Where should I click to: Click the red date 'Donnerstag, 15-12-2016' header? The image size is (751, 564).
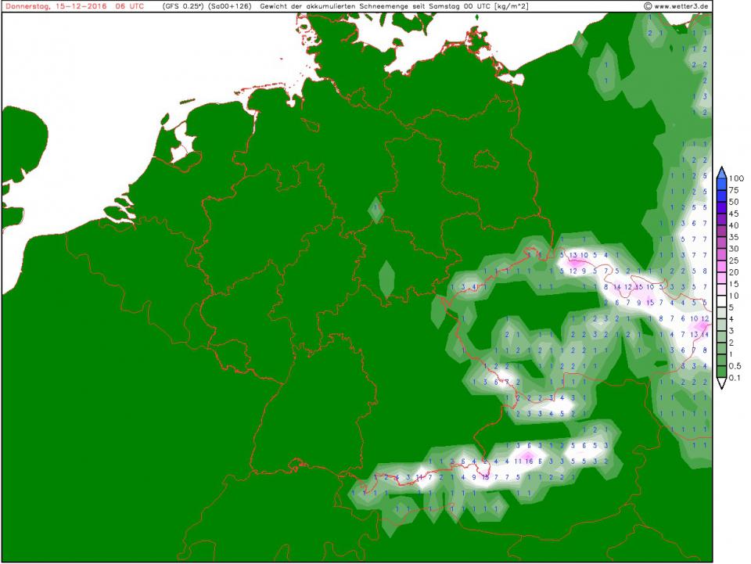point(55,5)
